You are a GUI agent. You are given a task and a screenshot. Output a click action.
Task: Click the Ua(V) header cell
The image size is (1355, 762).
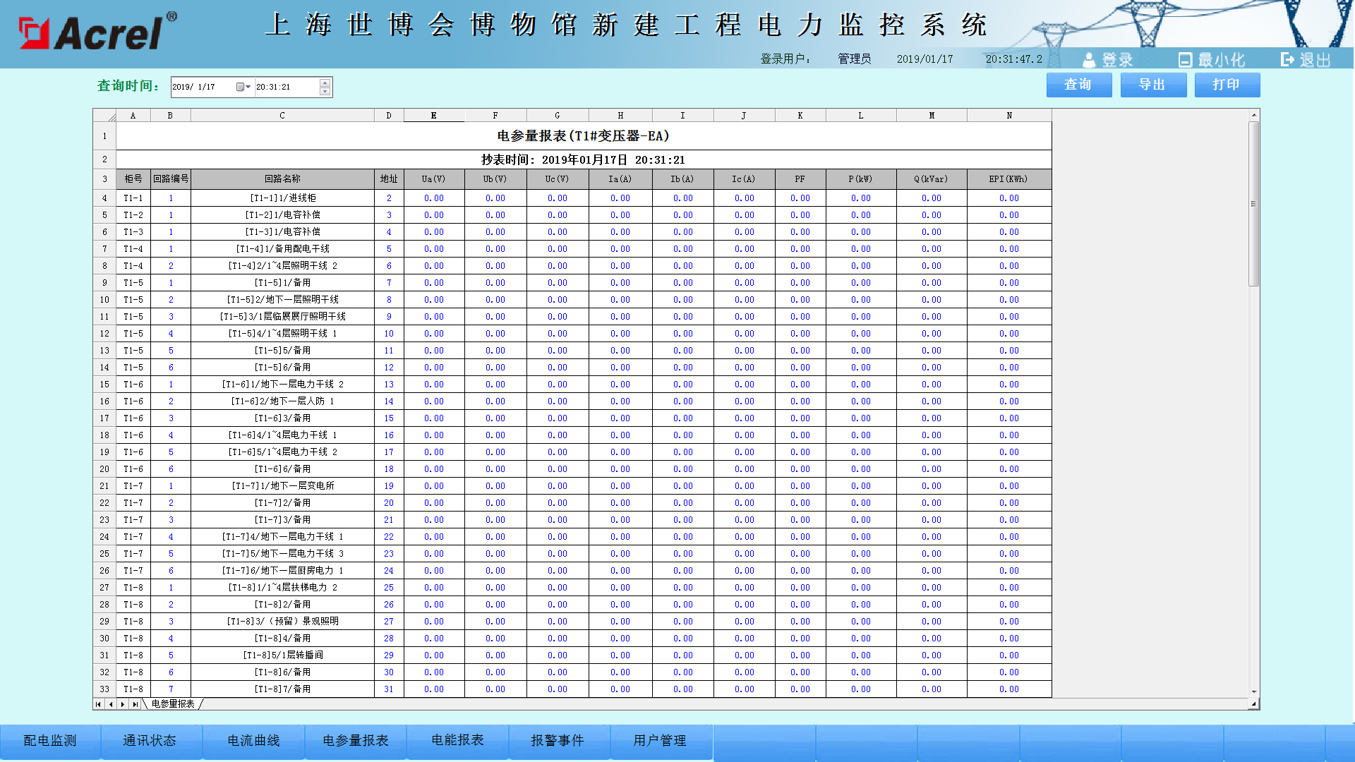[434, 179]
